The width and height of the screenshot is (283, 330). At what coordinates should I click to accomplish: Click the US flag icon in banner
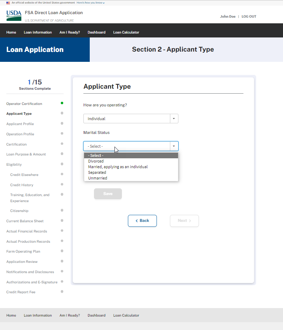8,3
